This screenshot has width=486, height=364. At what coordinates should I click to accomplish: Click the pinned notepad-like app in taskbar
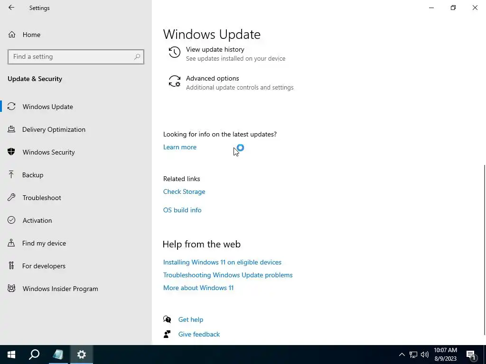(58, 355)
